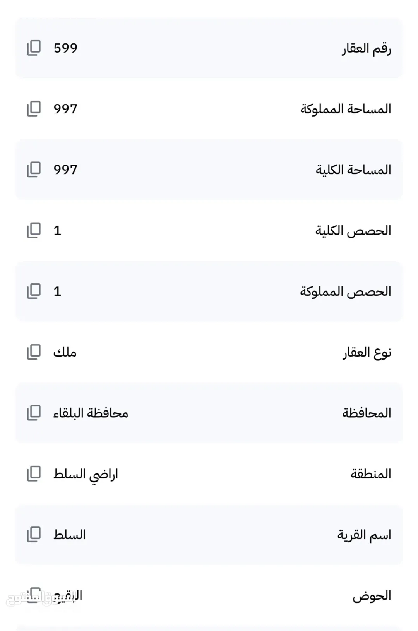Click the المنطقة row label

click(371, 474)
